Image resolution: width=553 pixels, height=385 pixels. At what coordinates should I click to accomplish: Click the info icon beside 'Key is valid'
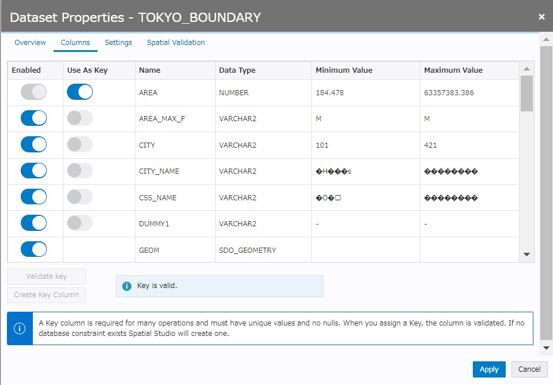coord(127,286)
